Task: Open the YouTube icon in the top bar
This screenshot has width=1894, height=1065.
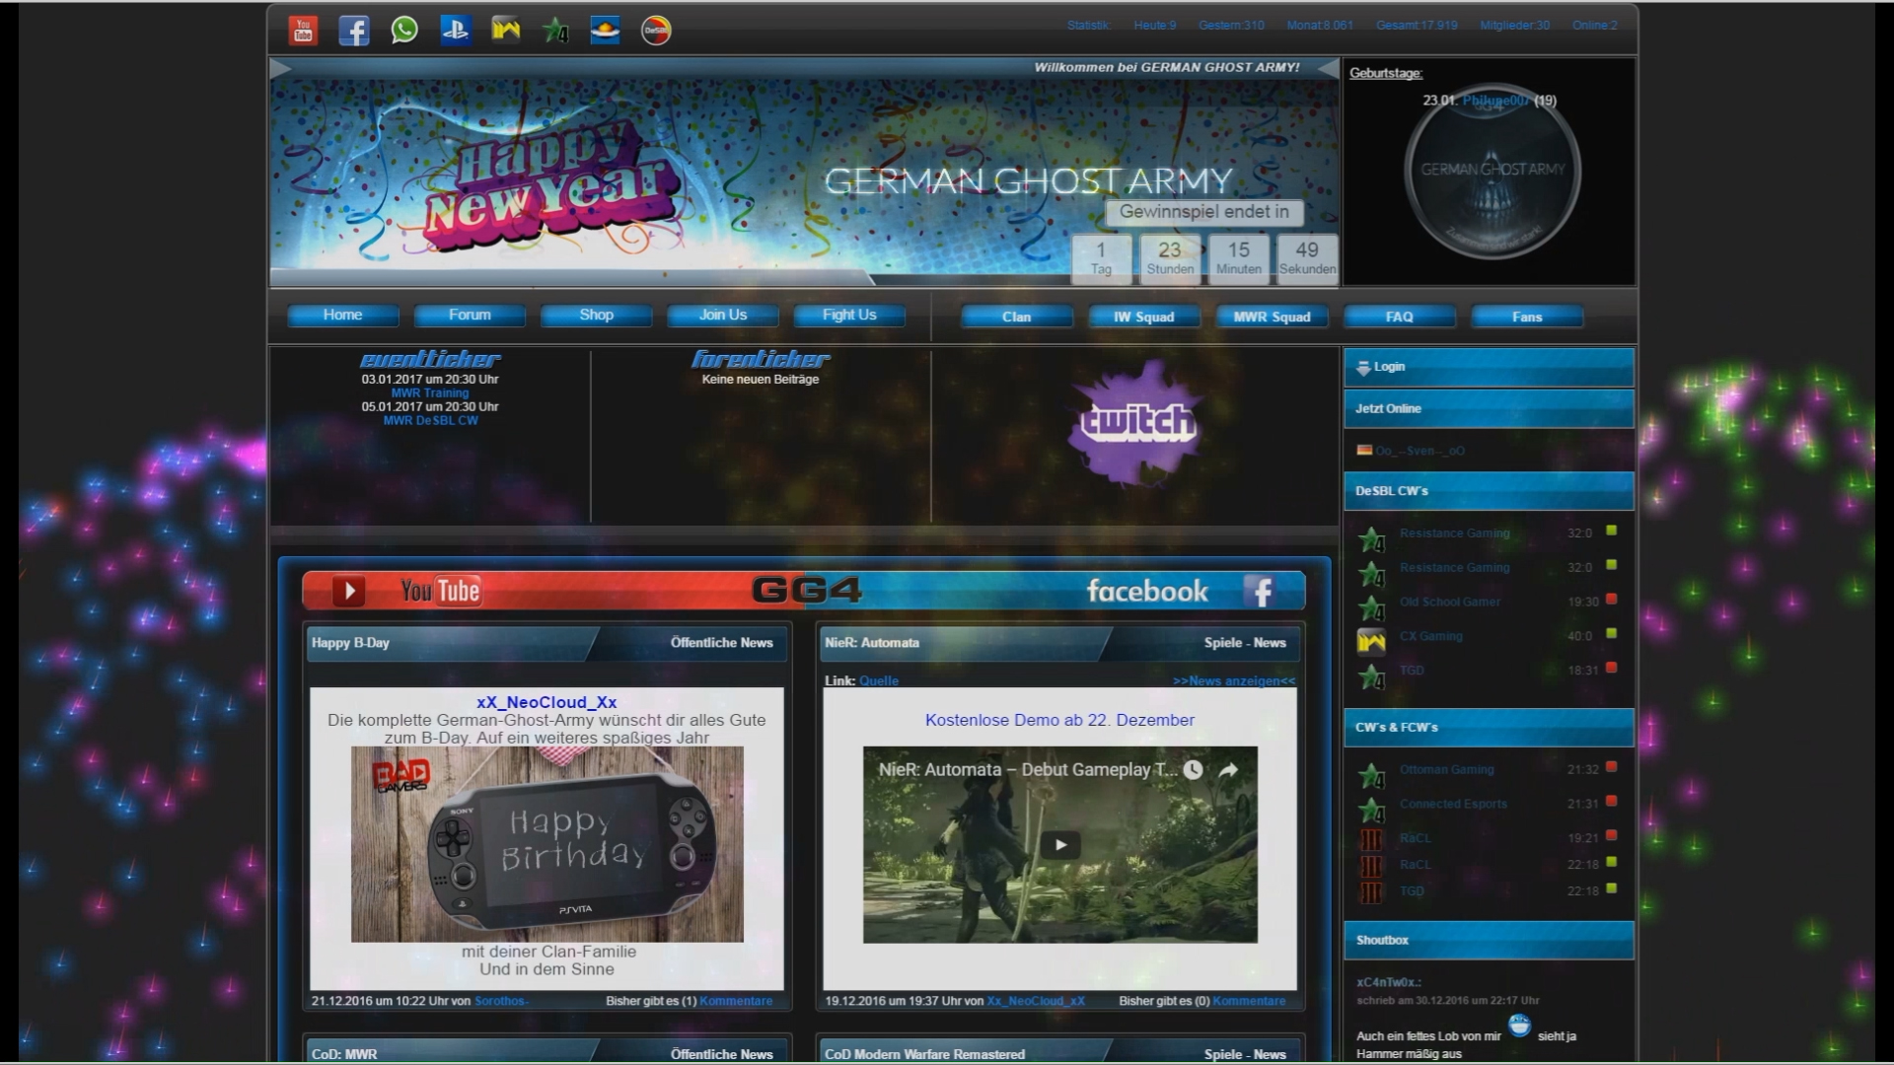Action: click(303, 31)
